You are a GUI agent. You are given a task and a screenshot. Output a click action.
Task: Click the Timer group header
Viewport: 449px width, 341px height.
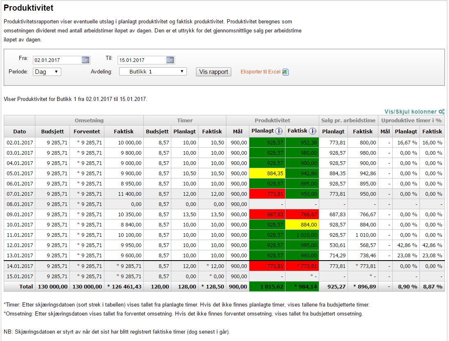point(185,120)
